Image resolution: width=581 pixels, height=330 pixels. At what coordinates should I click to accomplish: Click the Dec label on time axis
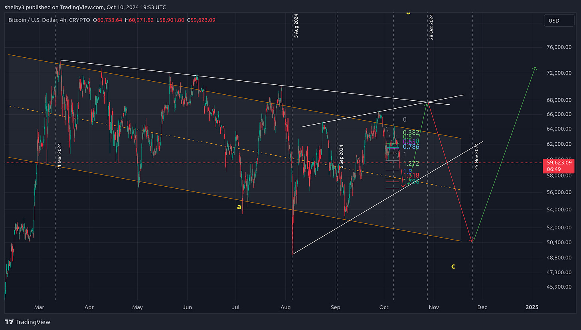tap(482, 307)
